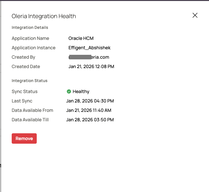This screenshot has height=192, width=209.
Task: Click the 'Effigent_Abshishek' instance value
Action: [89, 48]
